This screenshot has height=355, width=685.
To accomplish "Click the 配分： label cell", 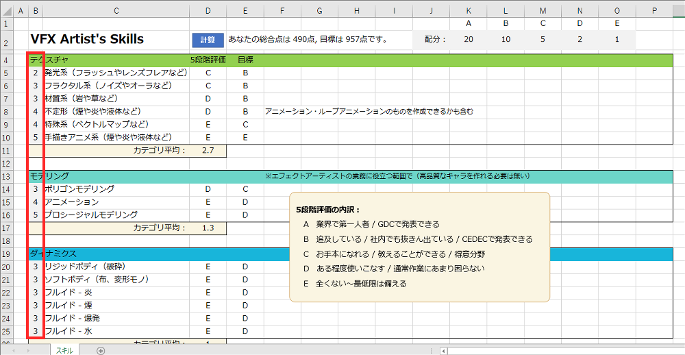I will [435, 39].
